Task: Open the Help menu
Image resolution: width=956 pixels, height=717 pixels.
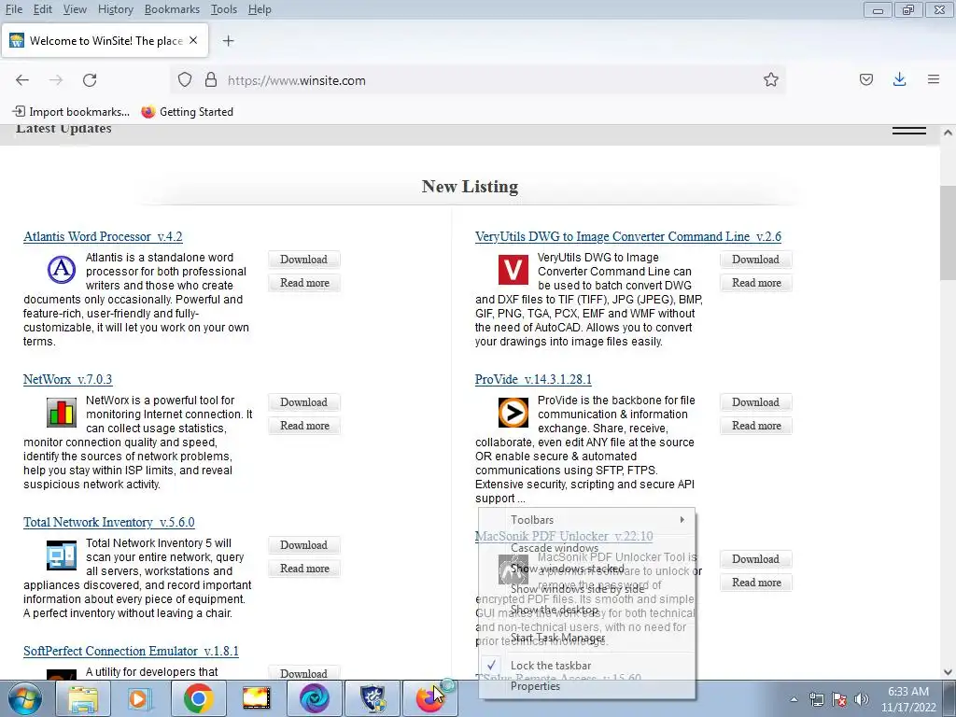Action: pyautogui.click(x=260, y=9)
